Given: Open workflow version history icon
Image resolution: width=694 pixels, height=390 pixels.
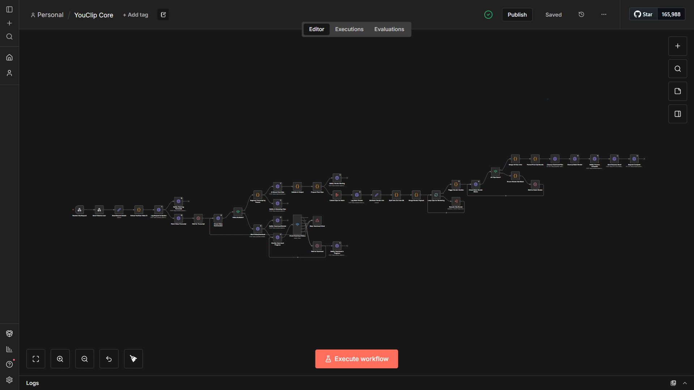Looking at the screenshot, I should pos(582,14).
